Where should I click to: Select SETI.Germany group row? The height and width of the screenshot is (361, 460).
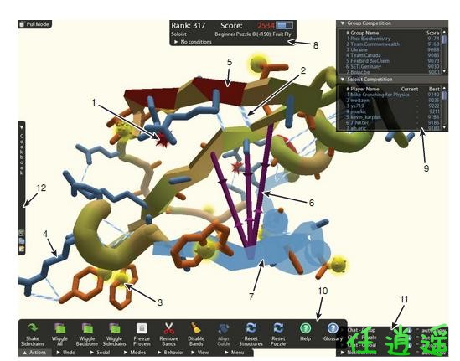392,66
